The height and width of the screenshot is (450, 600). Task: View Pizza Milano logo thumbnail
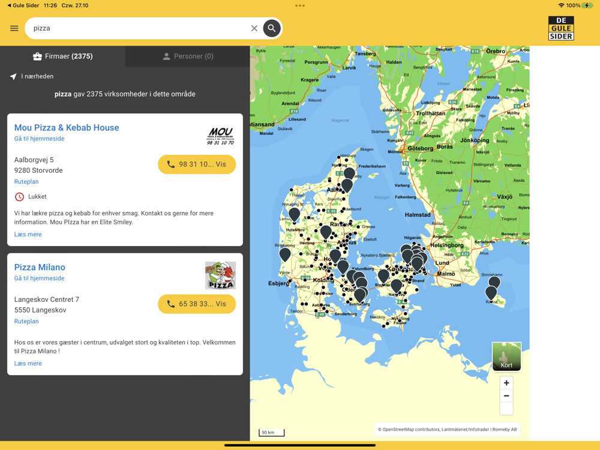(220, 275)
